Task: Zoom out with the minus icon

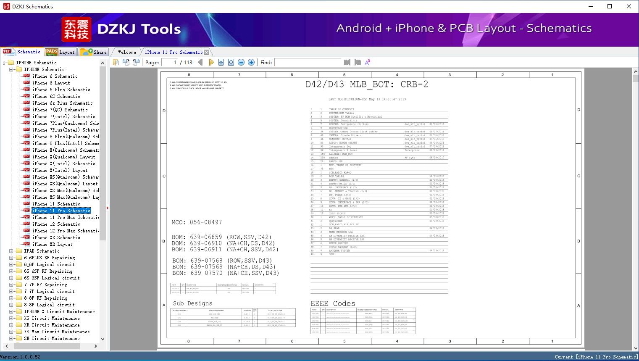Action: point(241,62)
